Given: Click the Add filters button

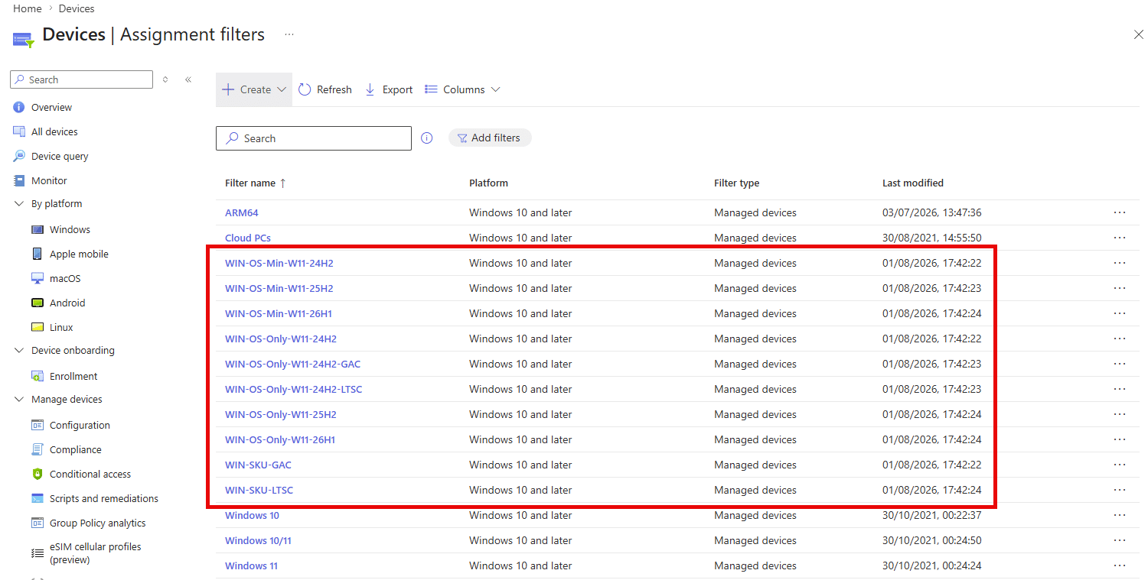Looking at the screenshot, I should point(490,138).
